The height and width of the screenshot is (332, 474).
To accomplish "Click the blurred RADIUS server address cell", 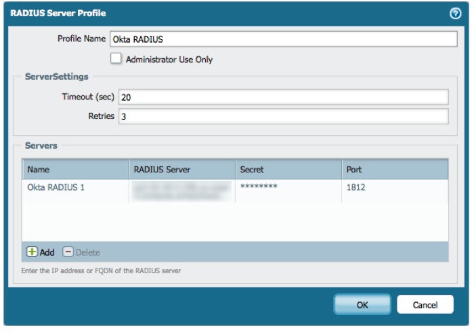I will coord(181,189).
